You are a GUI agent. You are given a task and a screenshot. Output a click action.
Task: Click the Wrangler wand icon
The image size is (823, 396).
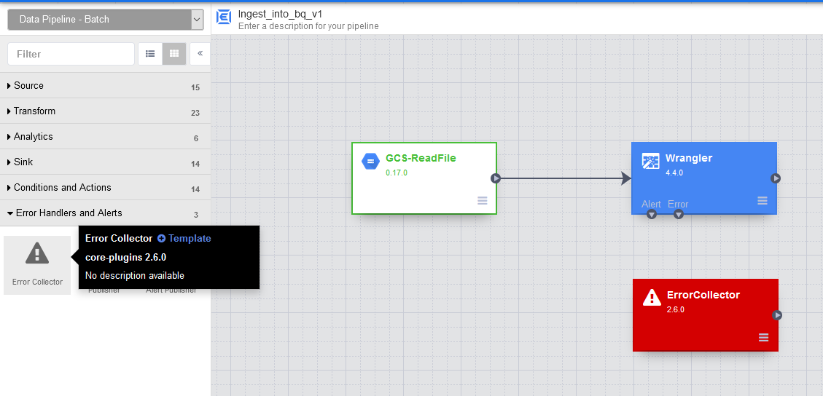[651, 162]
